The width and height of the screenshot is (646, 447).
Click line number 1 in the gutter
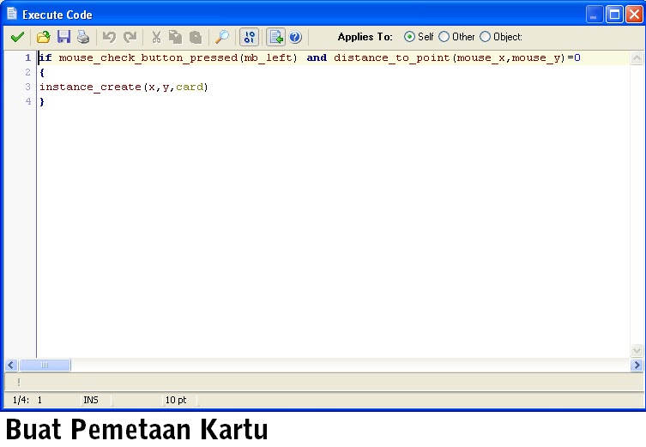(27, 57)
